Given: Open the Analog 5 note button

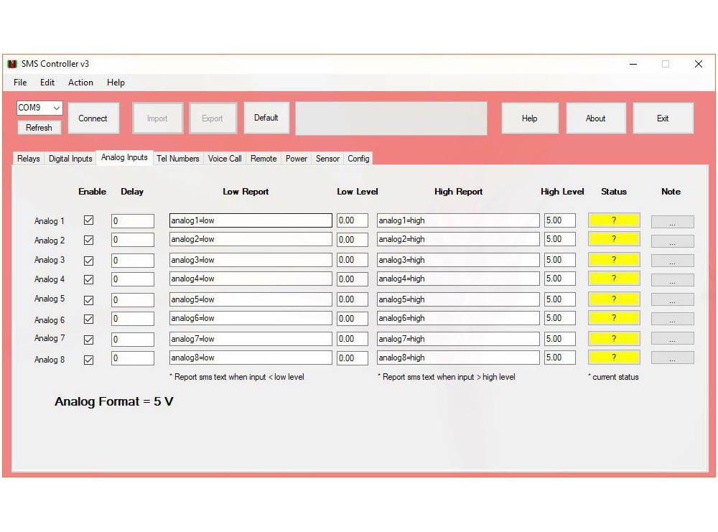Looking at the screenshot, I should click(x=672, y=299).
